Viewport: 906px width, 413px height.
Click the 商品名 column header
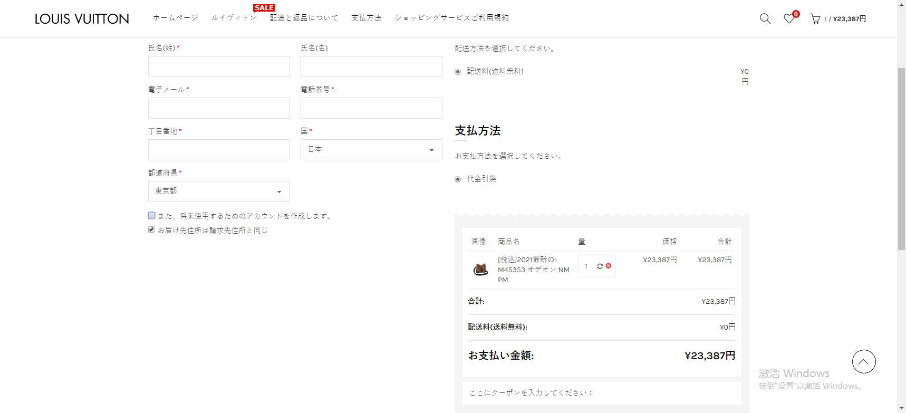pos(509,242)
